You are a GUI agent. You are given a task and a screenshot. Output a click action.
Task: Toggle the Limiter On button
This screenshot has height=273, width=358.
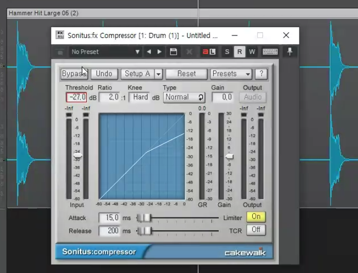tap(256, 217)
